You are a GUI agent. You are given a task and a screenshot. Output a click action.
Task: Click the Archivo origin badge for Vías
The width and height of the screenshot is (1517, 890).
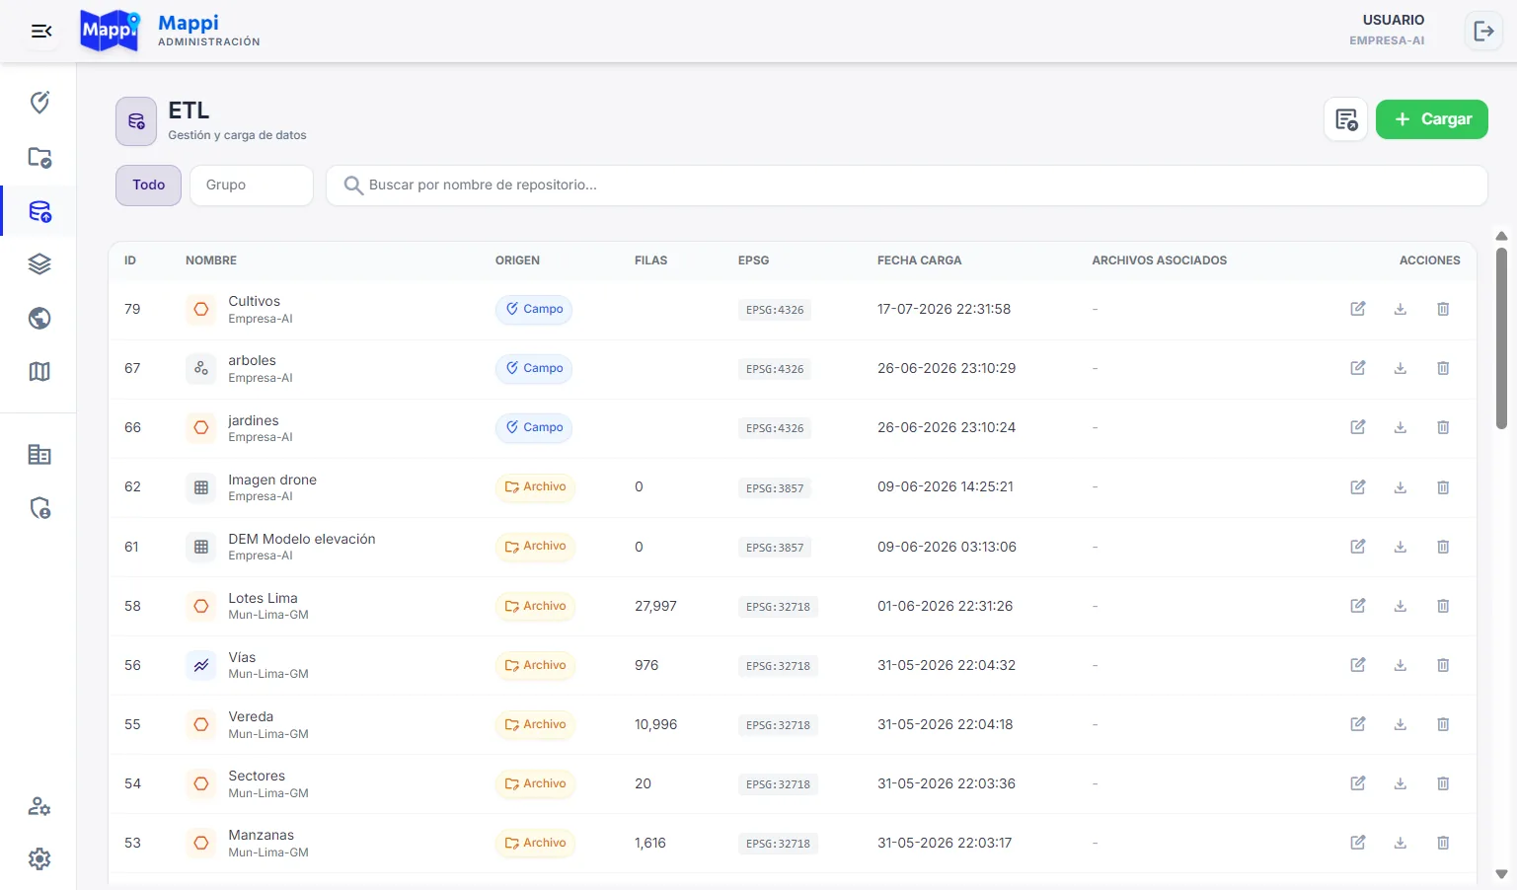point(535,665)
